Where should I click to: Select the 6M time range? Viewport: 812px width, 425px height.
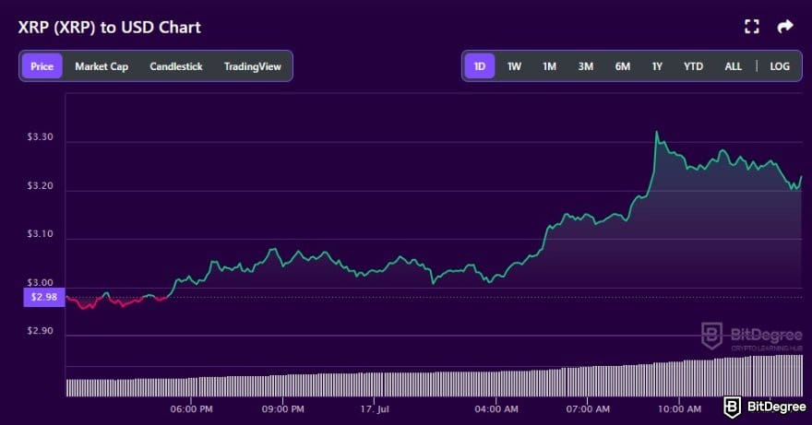coord(623,66)
